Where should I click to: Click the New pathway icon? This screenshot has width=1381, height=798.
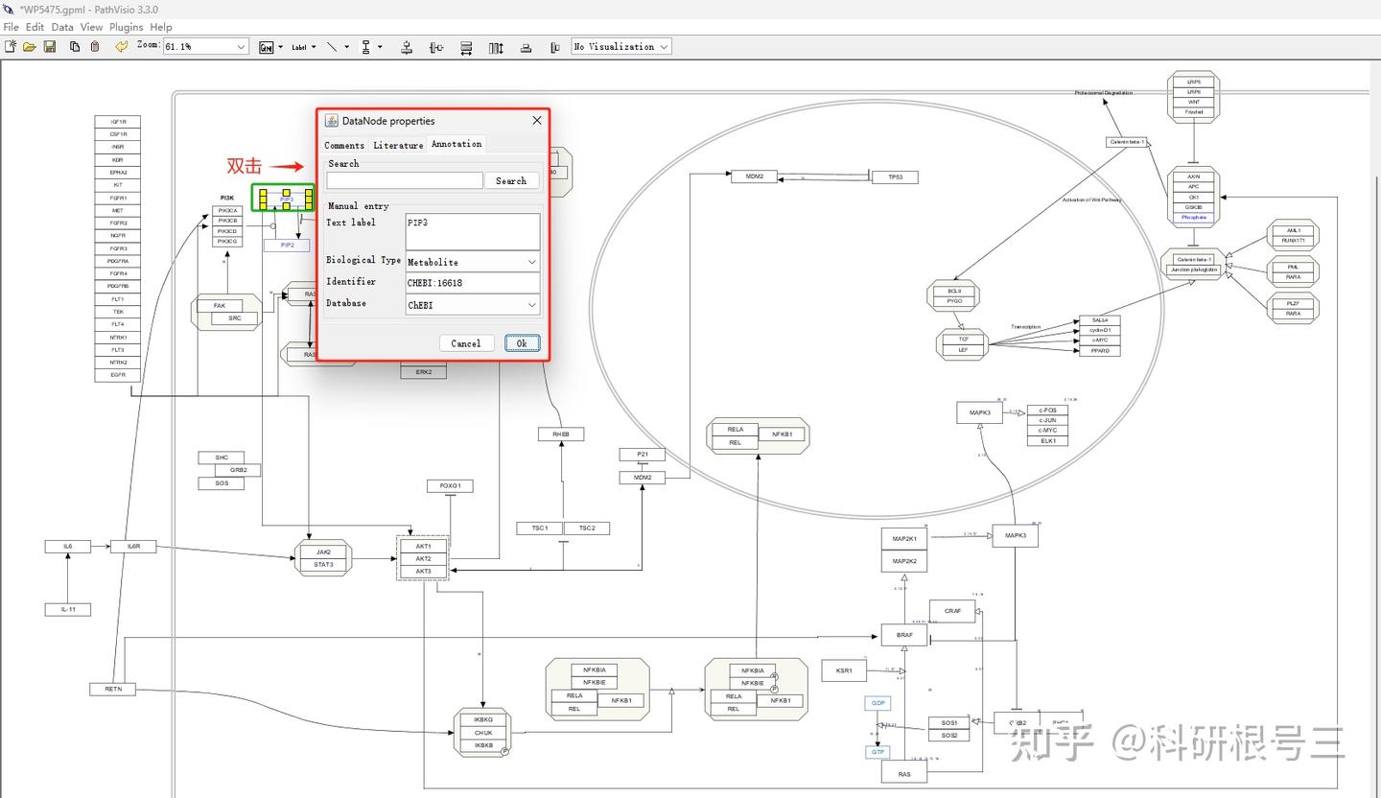pos(11,46)
